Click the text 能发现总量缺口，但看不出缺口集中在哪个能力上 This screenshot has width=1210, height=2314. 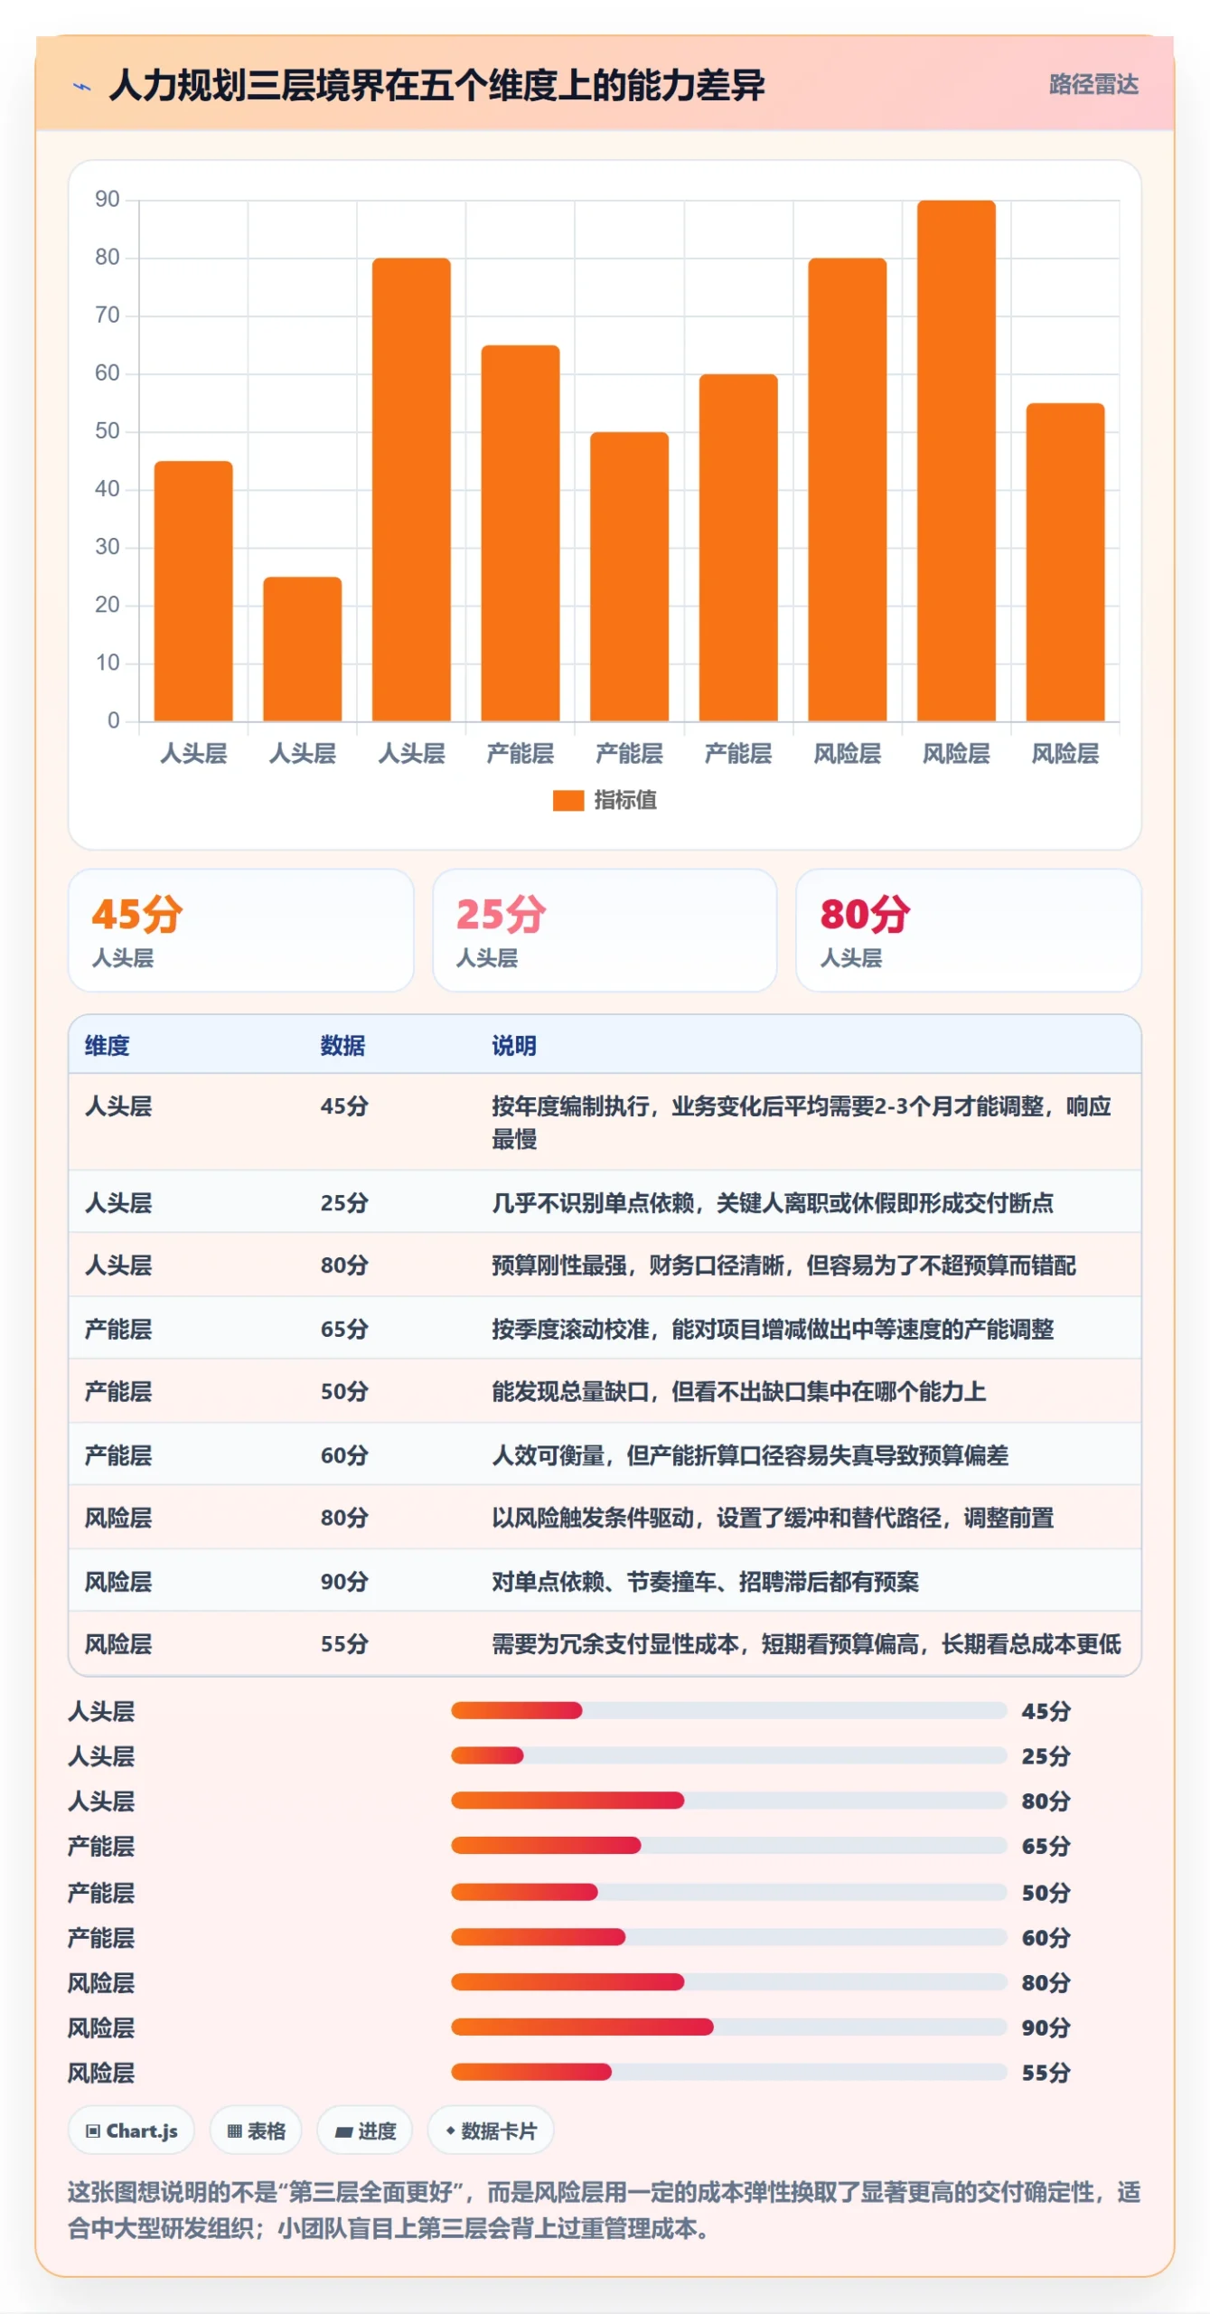738,1391
